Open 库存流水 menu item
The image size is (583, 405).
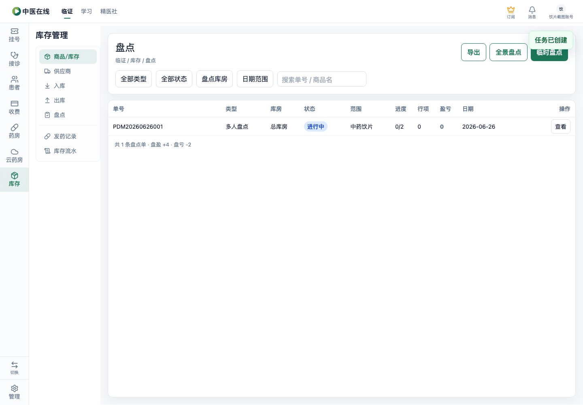tap(68, 151)
